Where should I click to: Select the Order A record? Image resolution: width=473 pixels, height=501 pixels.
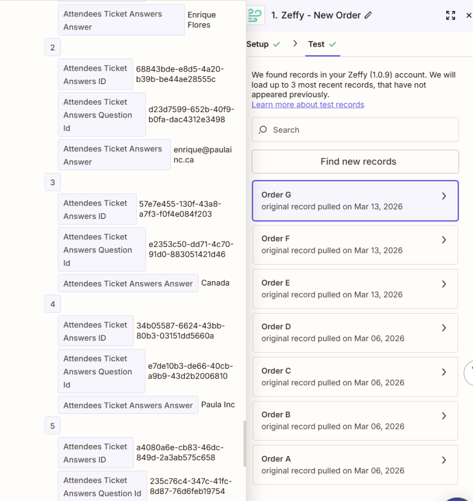click(x=355, y=465)
